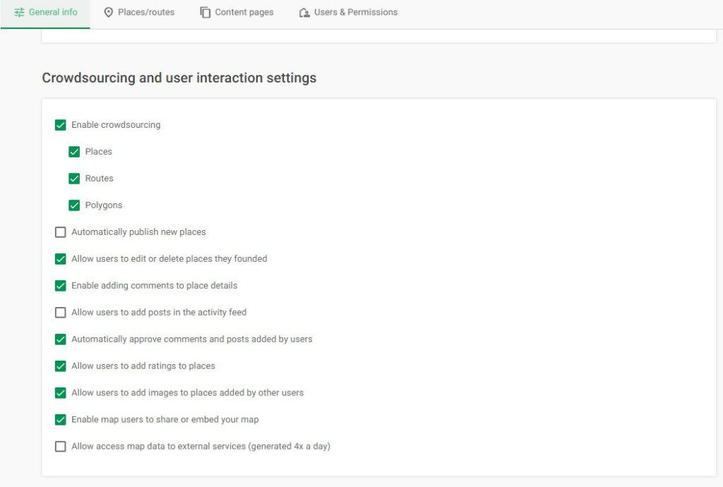
Task: Click the 'Enable crowdsourcing' label text
Action: pos(116,125)
